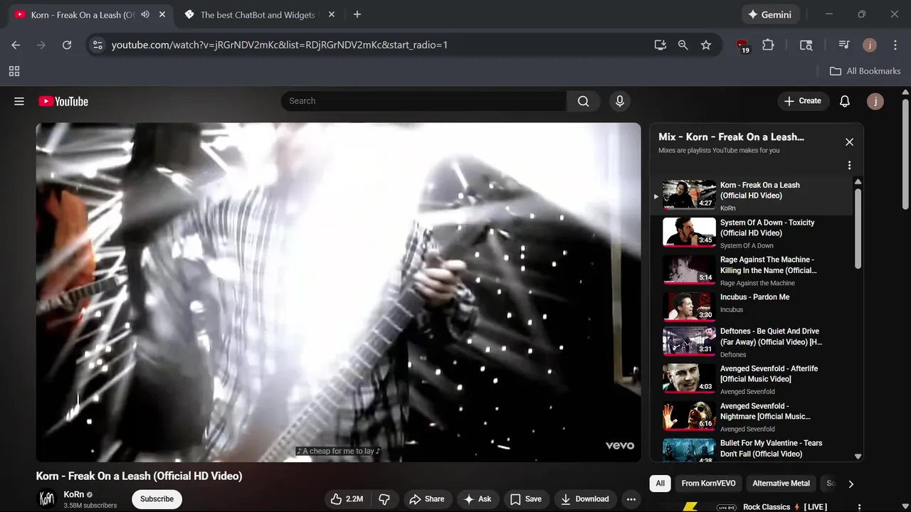
Task: Go back in browser history
Action: point(16,45)
